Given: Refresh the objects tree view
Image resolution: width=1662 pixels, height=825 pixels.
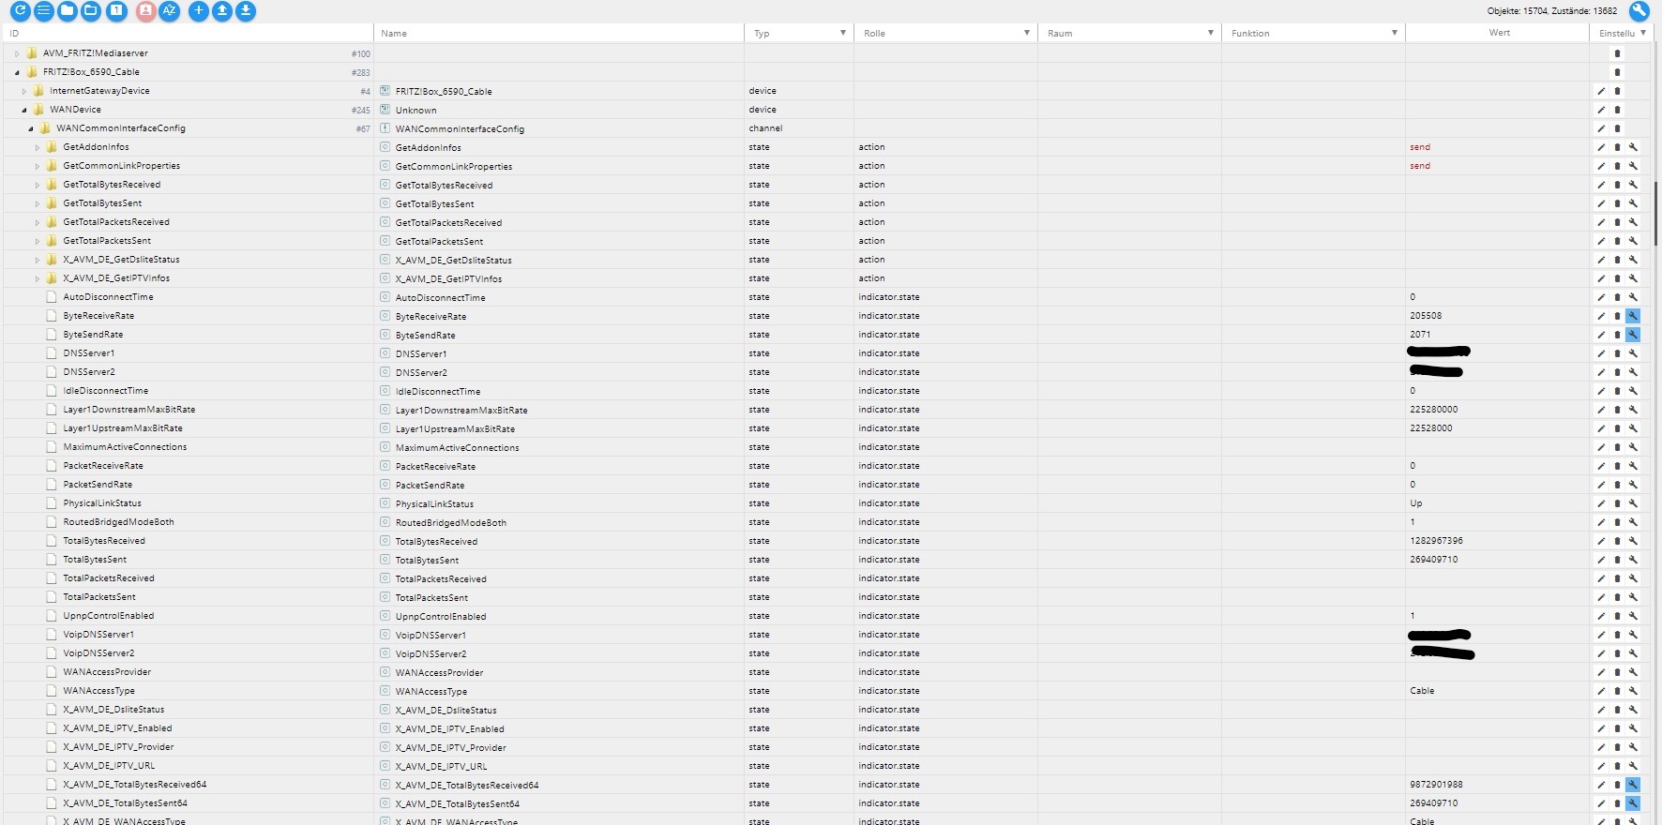Looking at the screenshot, I should point(20,11).
